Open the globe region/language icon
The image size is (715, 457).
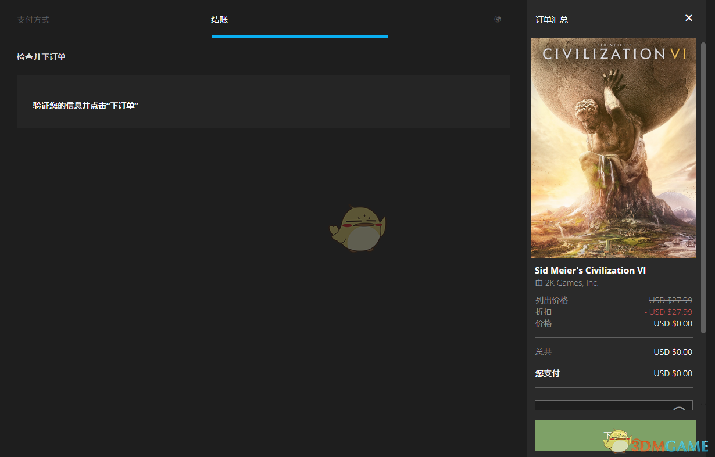click(498, 19)
